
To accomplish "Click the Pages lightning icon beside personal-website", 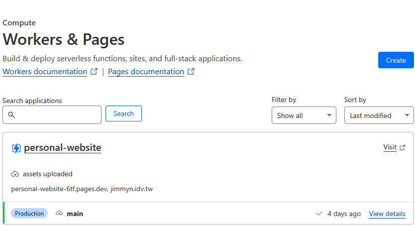I will pyautogui.click(x=16, y=148).
